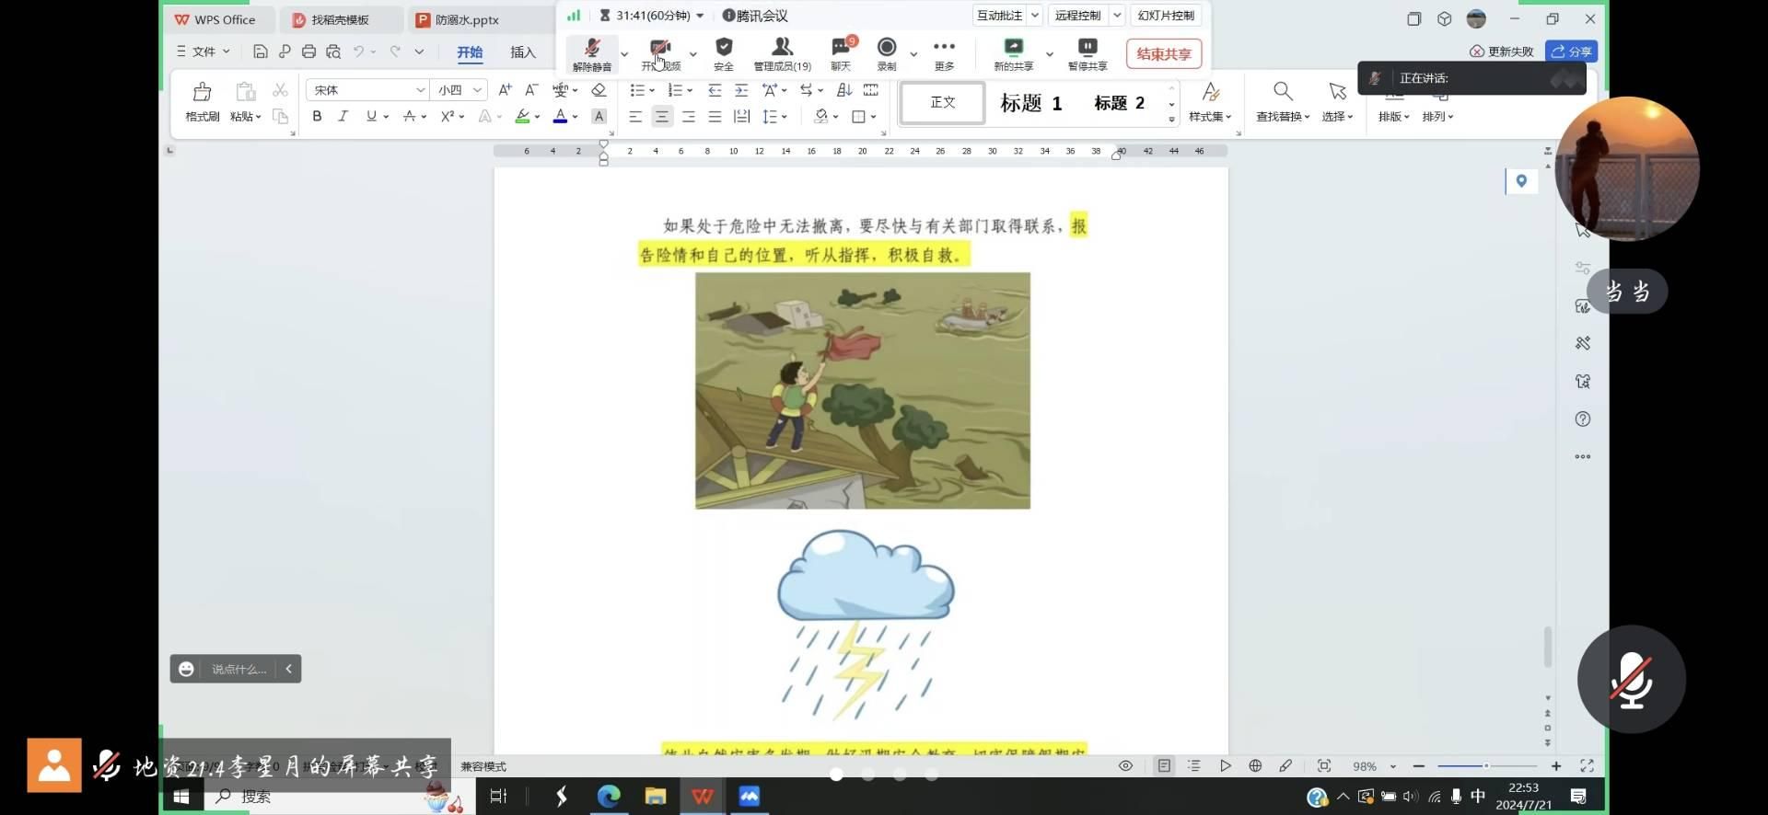Click the security (安全) shield icon
Screen dimensions: 1768x815
[x=724, y=53]
